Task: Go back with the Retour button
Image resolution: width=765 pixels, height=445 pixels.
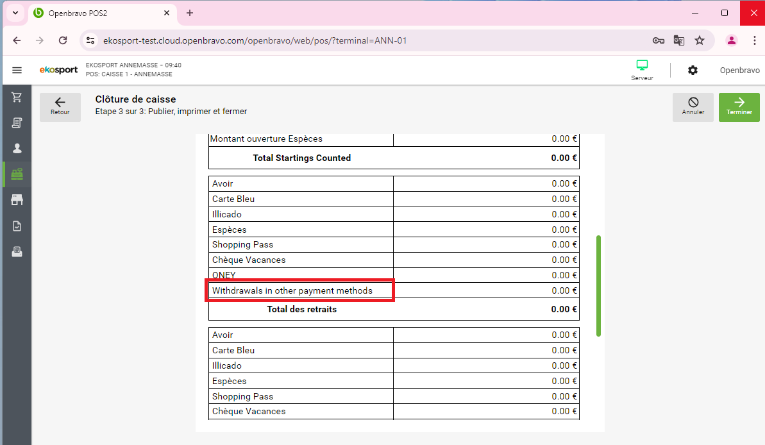Action: click(x=60, y=107)
